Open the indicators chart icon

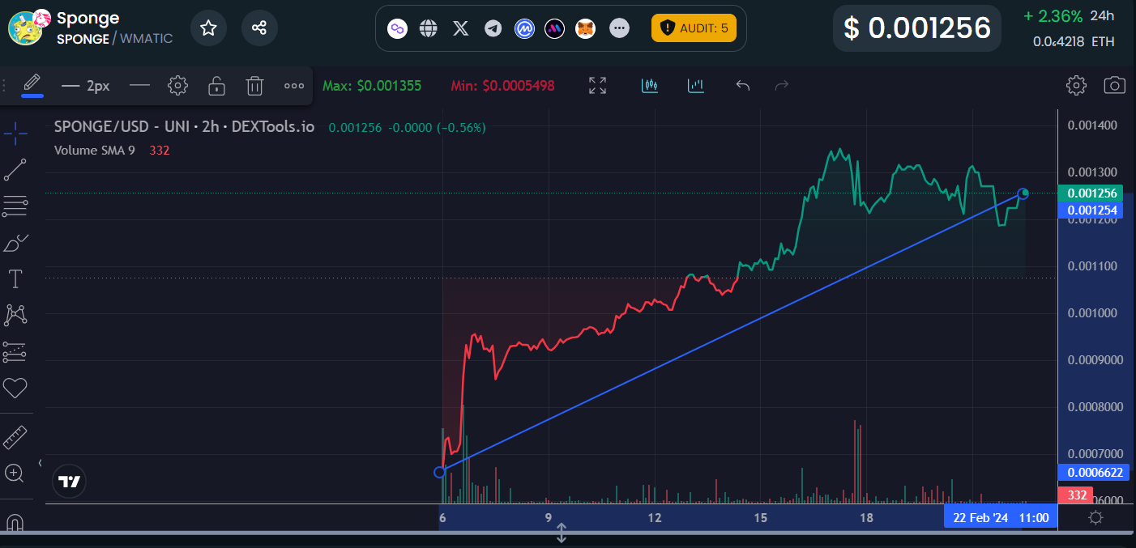click(x=696, y=85)
